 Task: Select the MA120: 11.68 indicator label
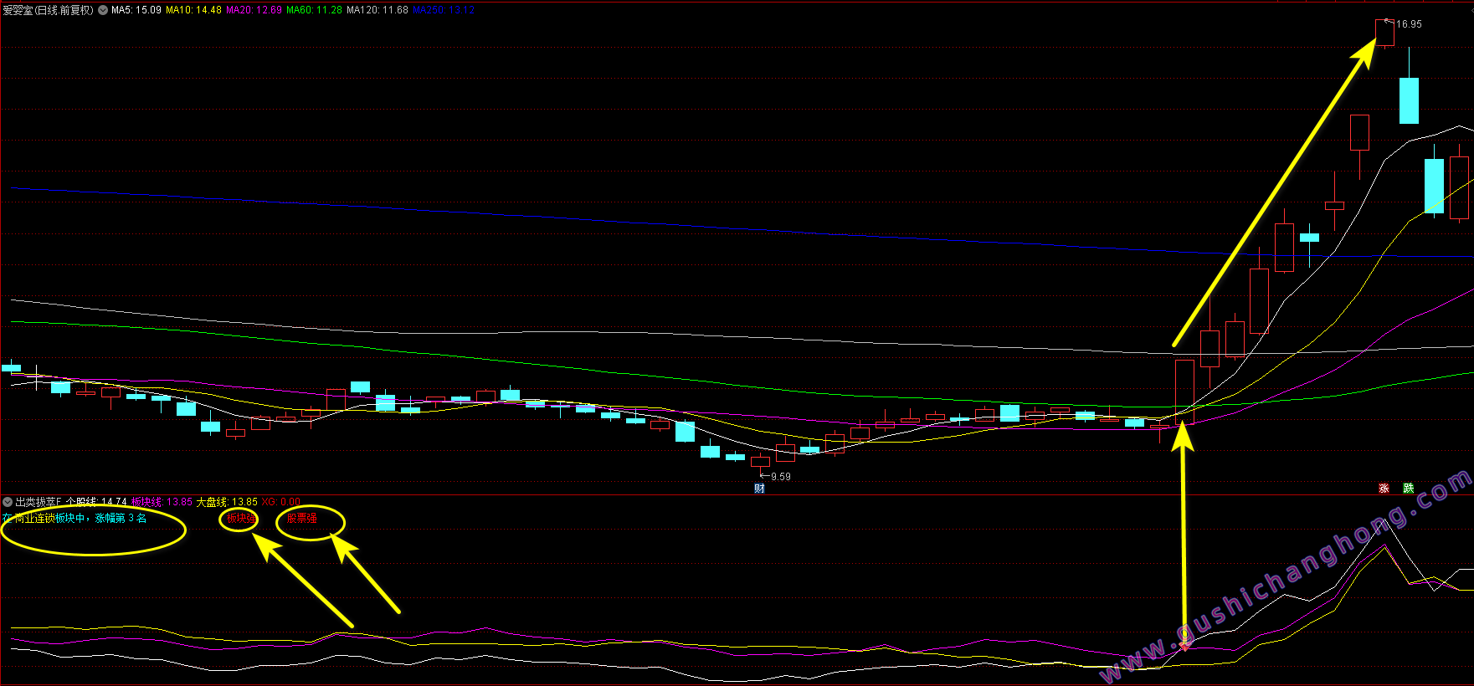[x=377, y=10]
